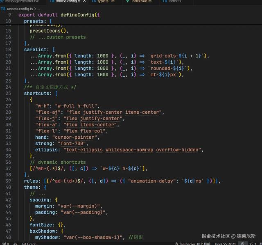This screenshot has width=262, height=245.
Task: Click the magnifier zoom status bar icon
Action: pos(243,243)
